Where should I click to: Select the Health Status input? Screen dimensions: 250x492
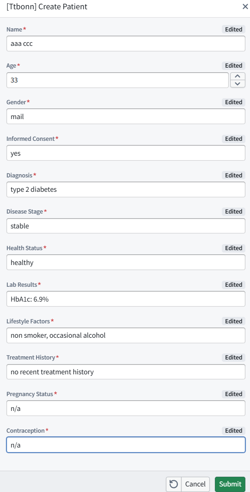(x=126, y=262)
